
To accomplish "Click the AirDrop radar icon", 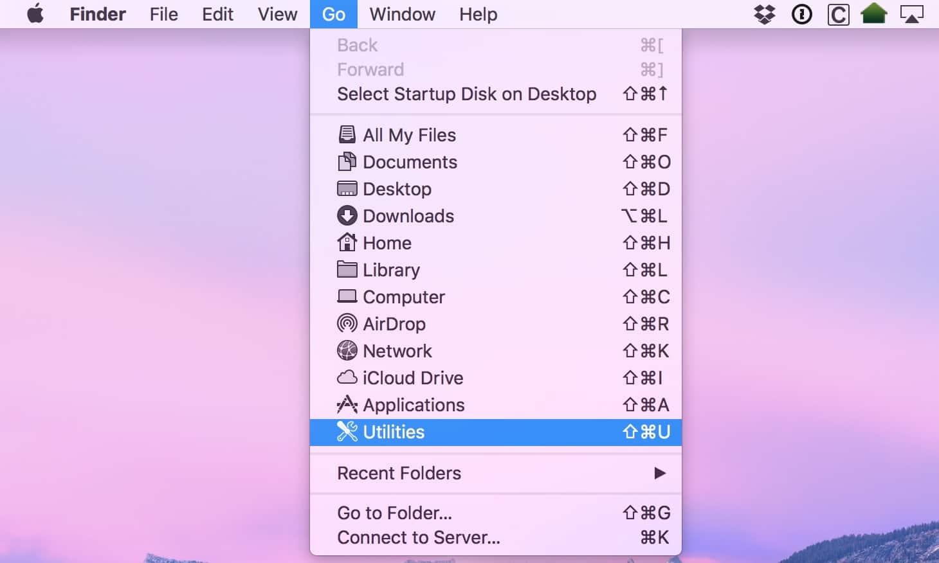I will point(347,324).
